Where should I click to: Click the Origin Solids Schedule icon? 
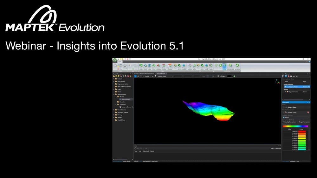[170, 67]
